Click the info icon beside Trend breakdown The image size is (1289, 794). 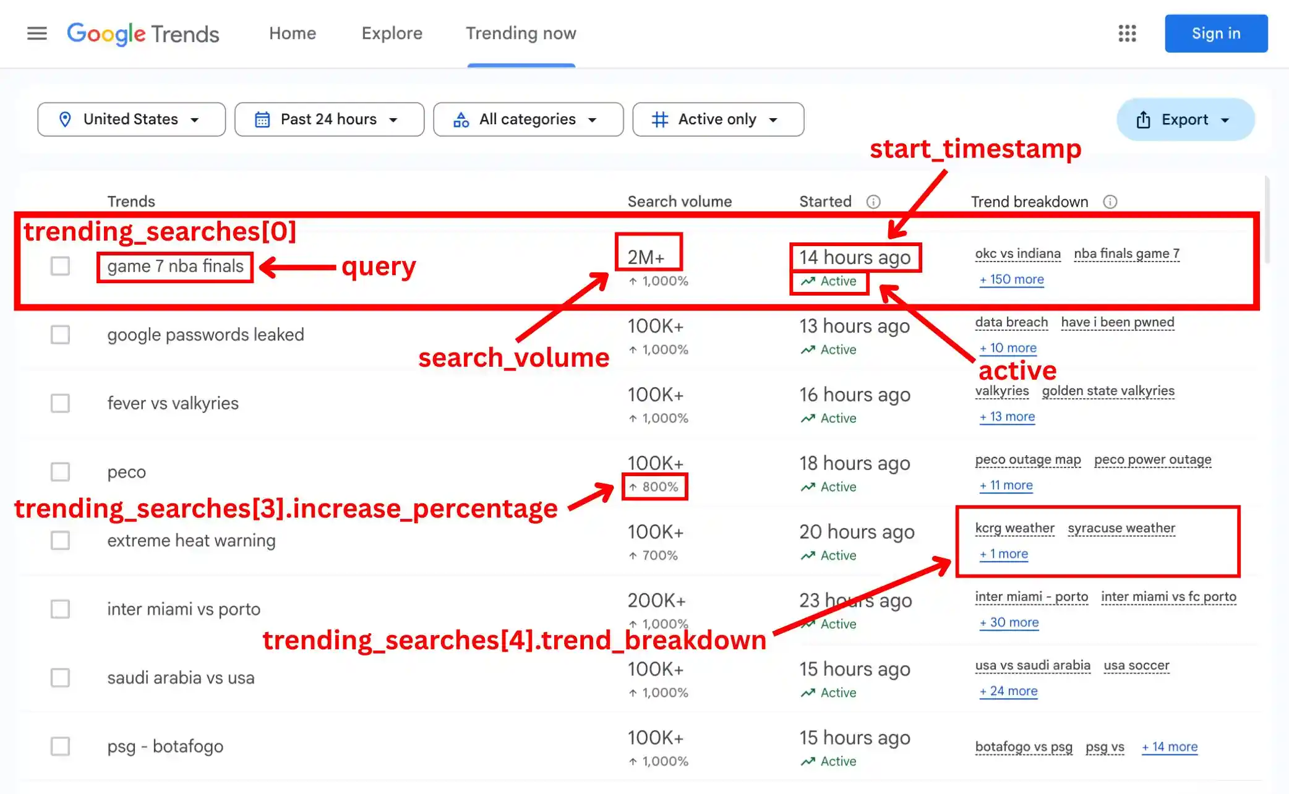tap(1110, 202)
